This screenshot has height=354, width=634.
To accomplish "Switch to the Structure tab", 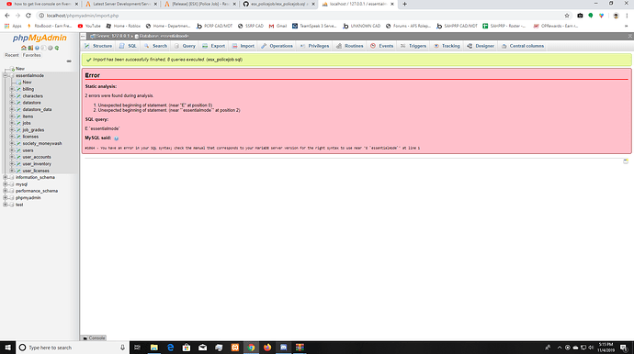I will 98,46.
